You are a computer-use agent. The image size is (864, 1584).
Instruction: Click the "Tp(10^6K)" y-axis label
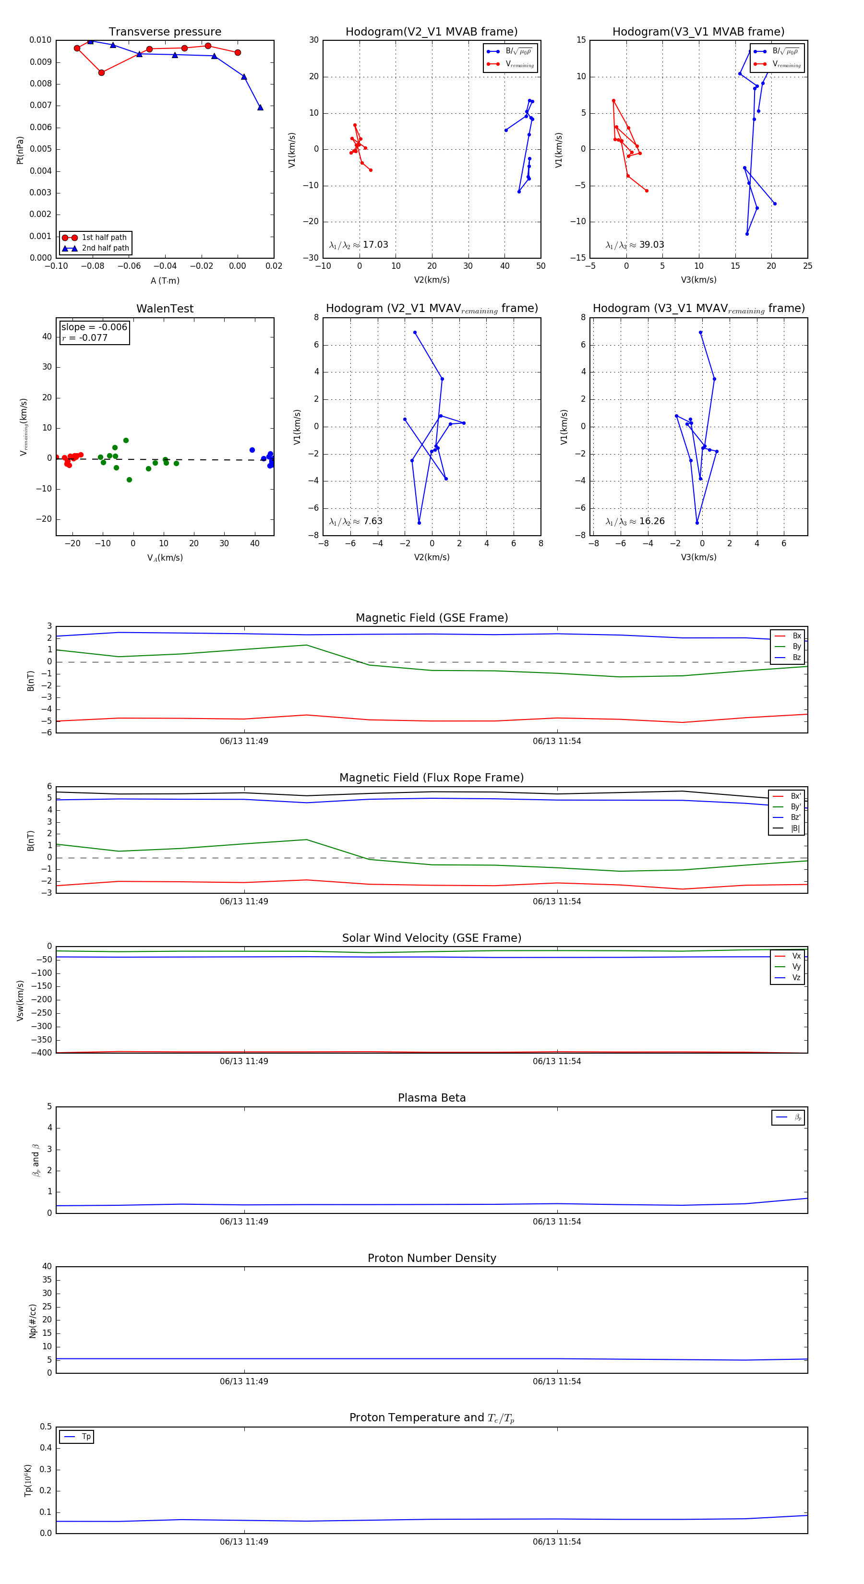[x=28, y=1480]
